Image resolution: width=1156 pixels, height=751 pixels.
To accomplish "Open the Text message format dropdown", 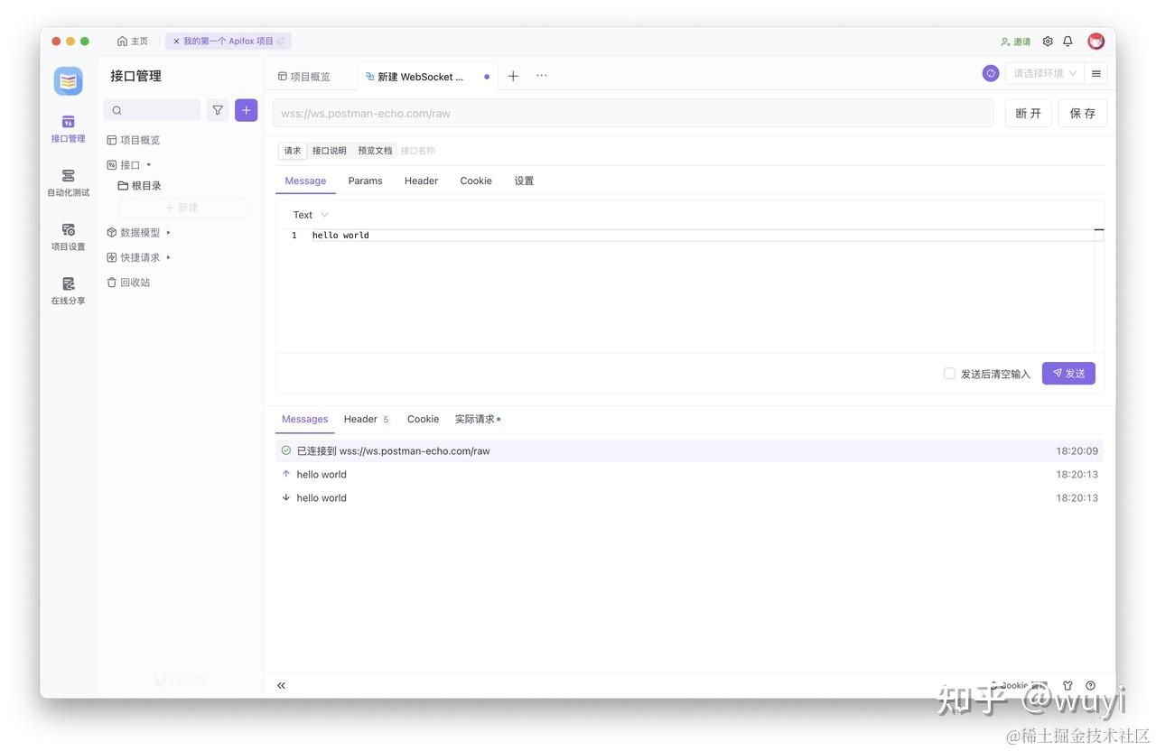I will pos(311,215).
